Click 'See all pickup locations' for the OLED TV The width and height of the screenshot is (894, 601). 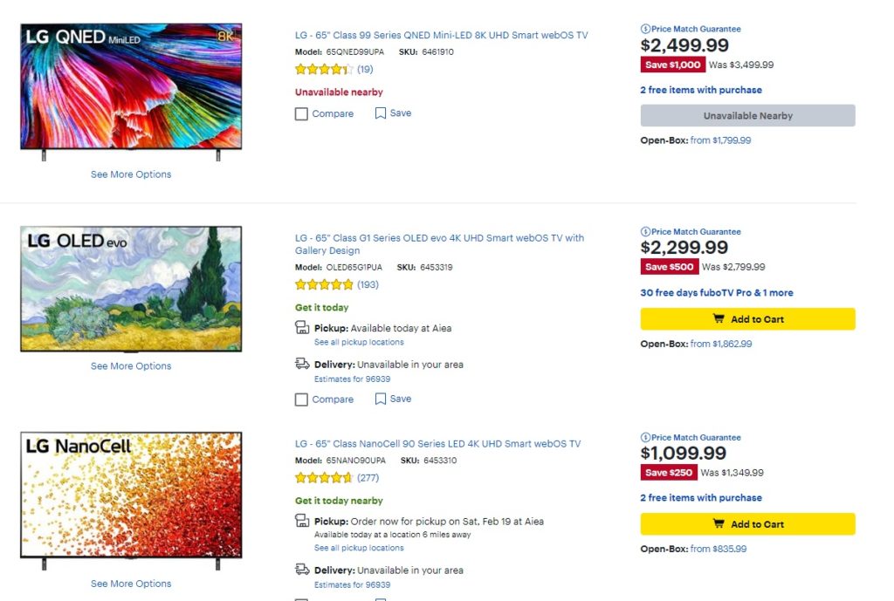pos(361,342)
